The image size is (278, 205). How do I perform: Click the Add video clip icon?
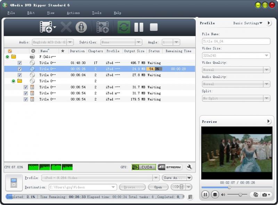click(103, 27)
